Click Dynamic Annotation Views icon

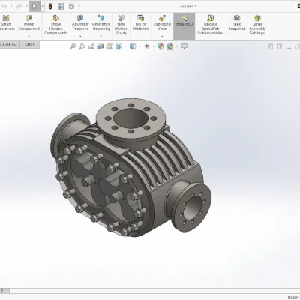(109, 46)
